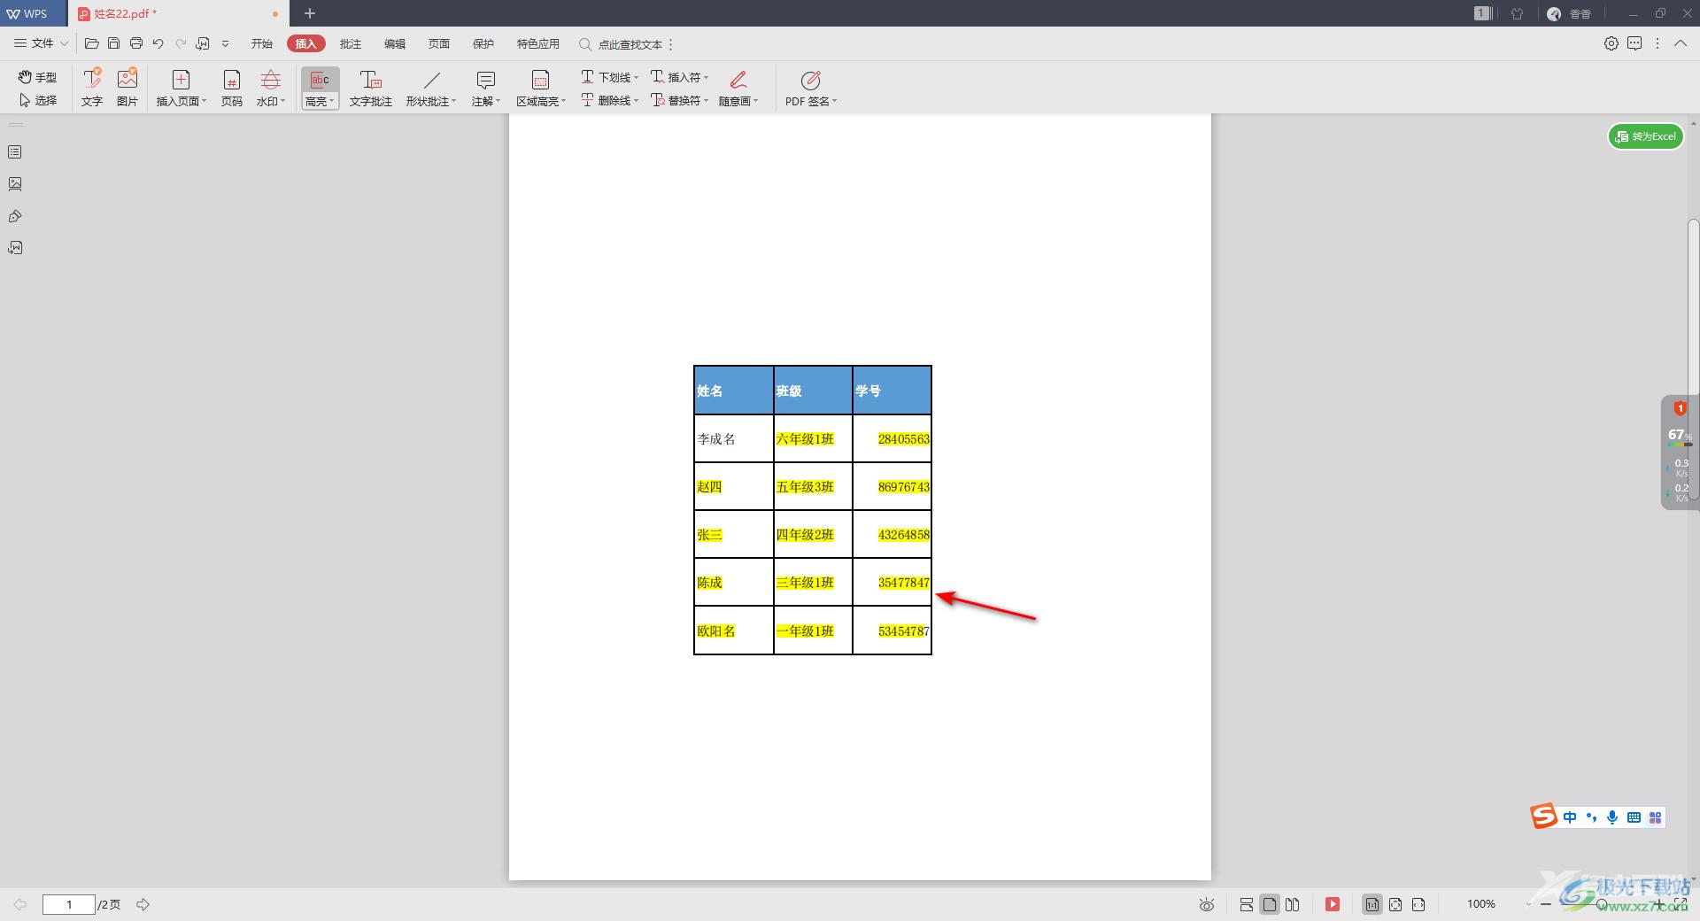The width and height of the screenshot is (1700, 921).
Task: Open the outline/bookmarks sidebar panel
Action: [15, 152]
